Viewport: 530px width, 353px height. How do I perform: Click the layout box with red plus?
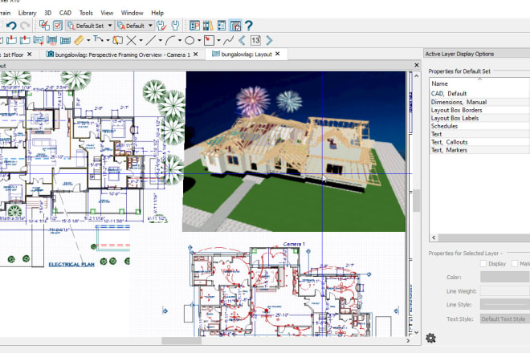(x=39, y=41)
